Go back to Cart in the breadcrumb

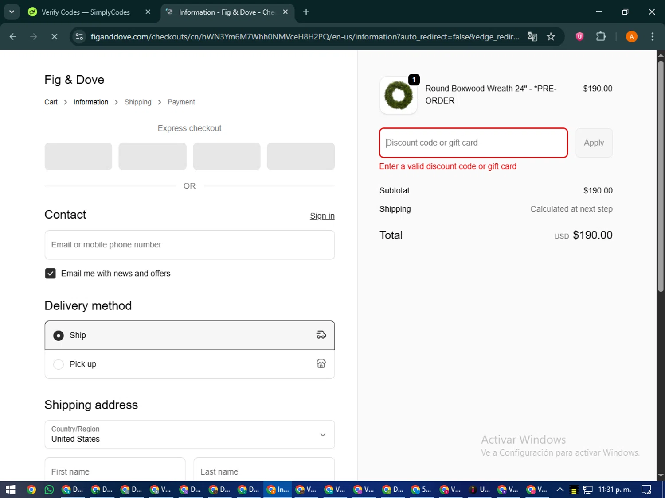[x=51, y=102]
